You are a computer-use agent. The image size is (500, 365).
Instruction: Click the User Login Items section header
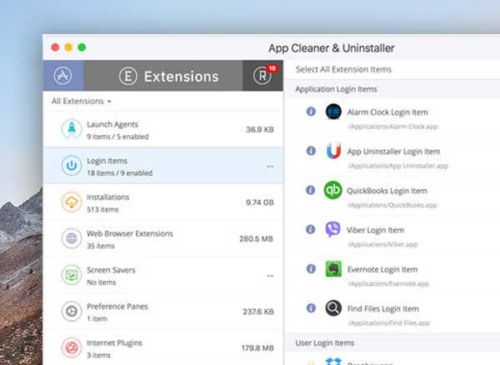(325, 343)
